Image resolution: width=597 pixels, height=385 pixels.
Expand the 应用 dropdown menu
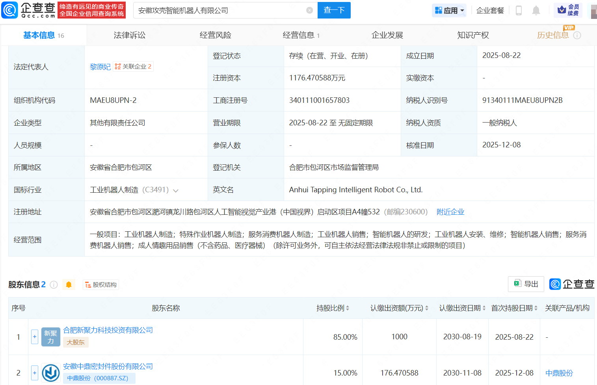tap(449, 11)
